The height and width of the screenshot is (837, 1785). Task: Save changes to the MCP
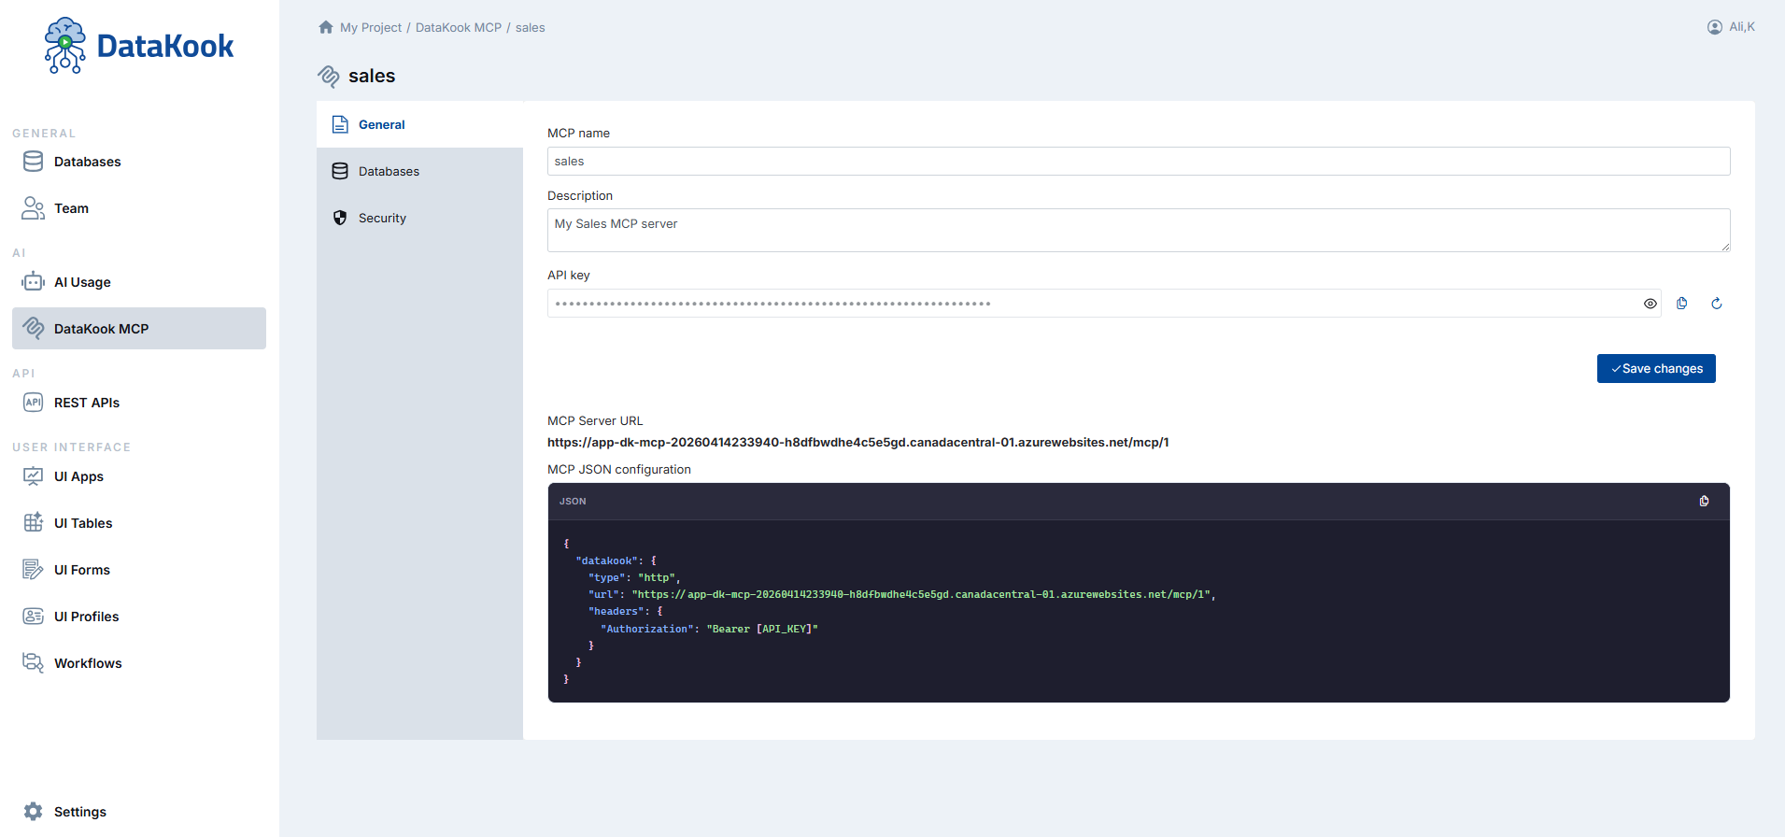(x=1656, y=369)
